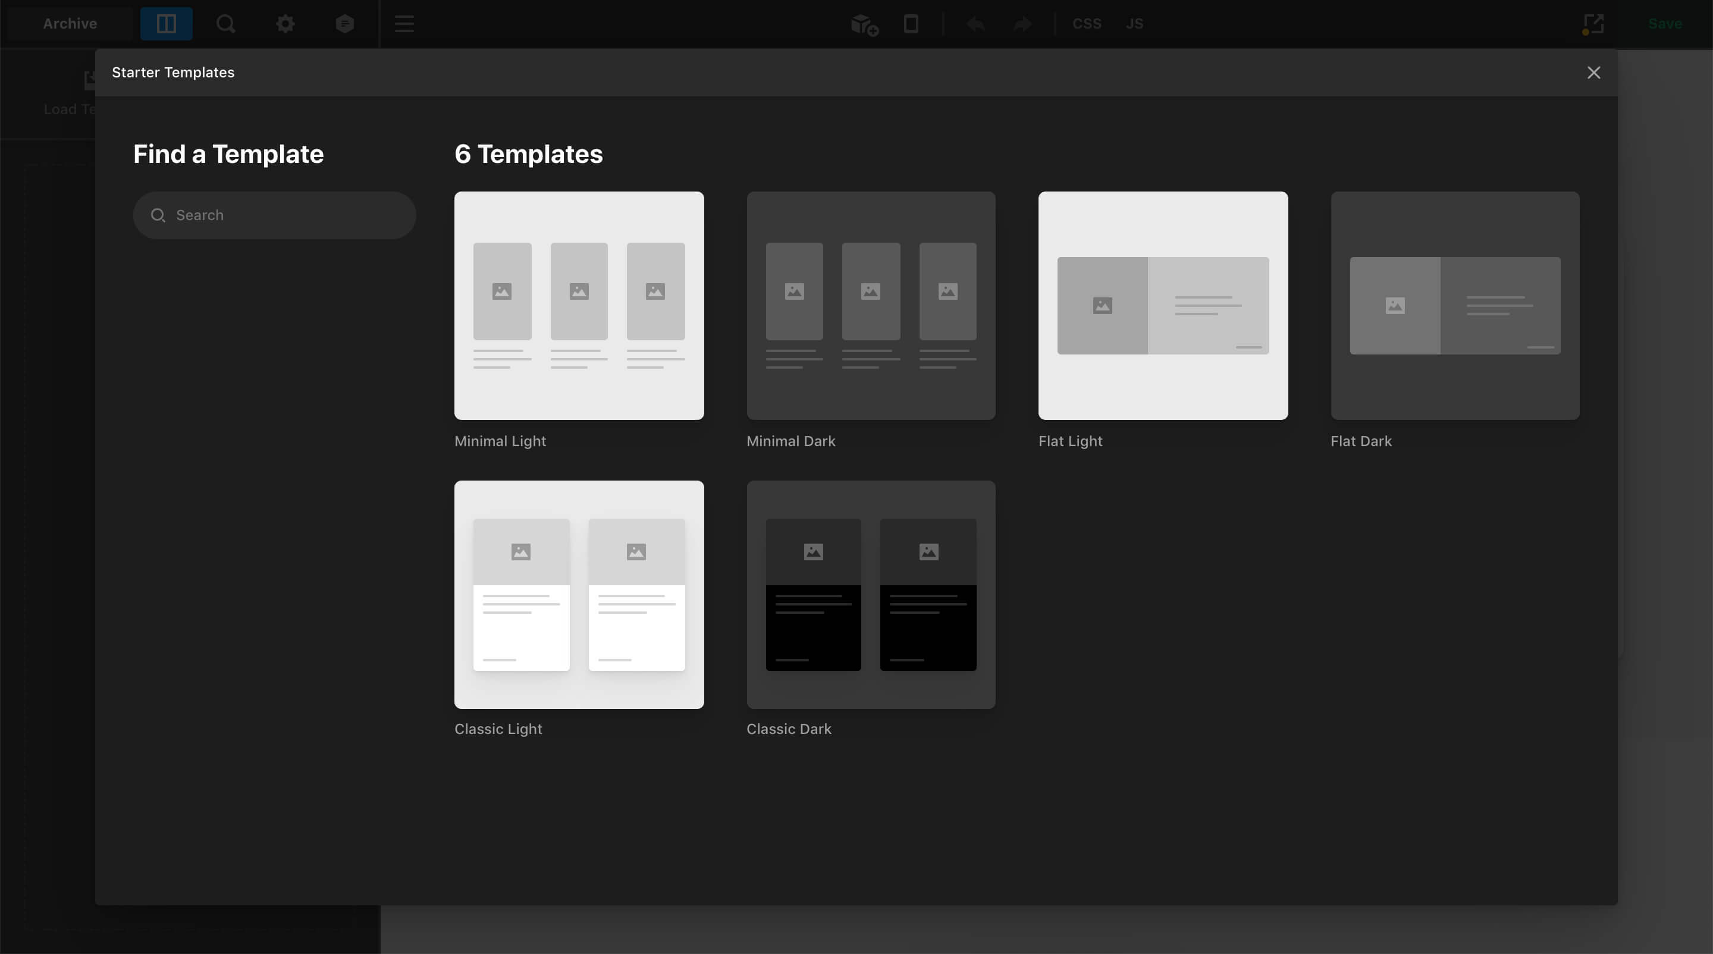Choose the Minimal Light template thumbnail
This screenshot has height=954, width=1713.
[x=579, y=306]
